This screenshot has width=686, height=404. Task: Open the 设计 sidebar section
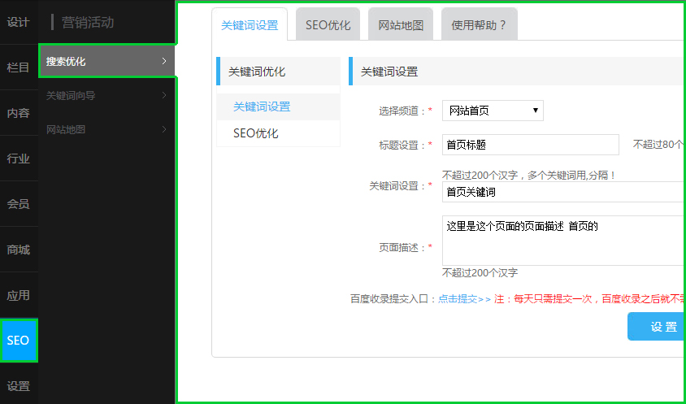tap(18, 22)
